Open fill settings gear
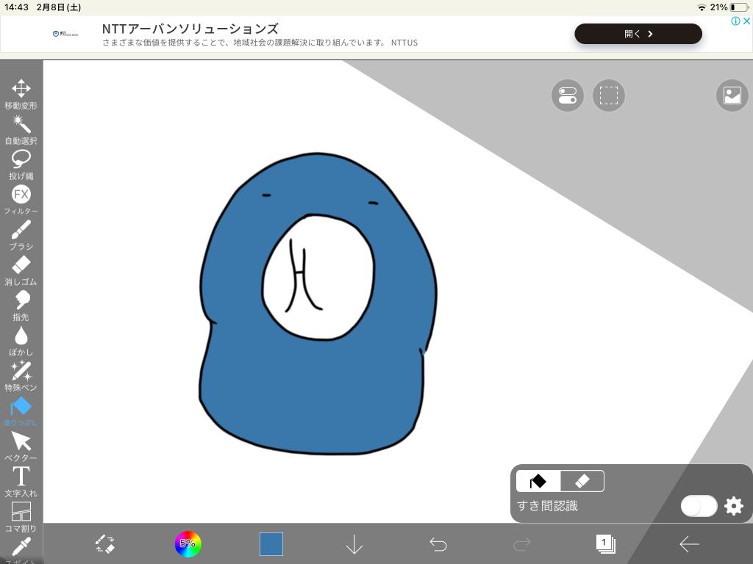 [x=734, y=506]
